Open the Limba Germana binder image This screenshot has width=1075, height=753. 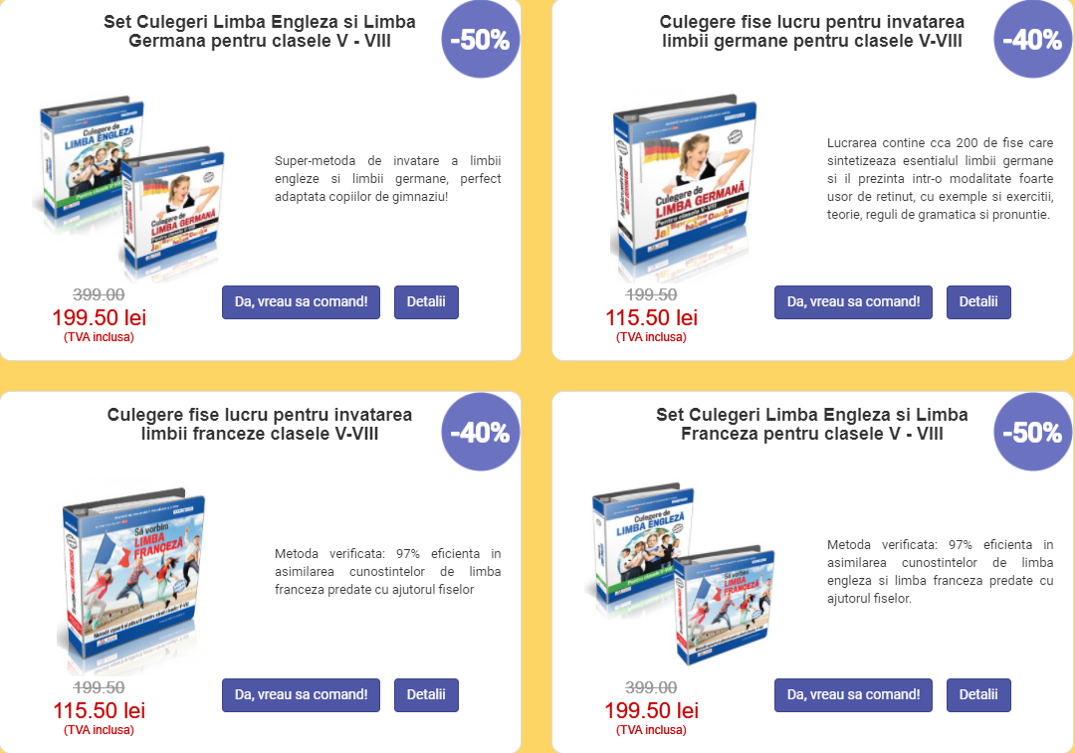(x=684, y=187)
